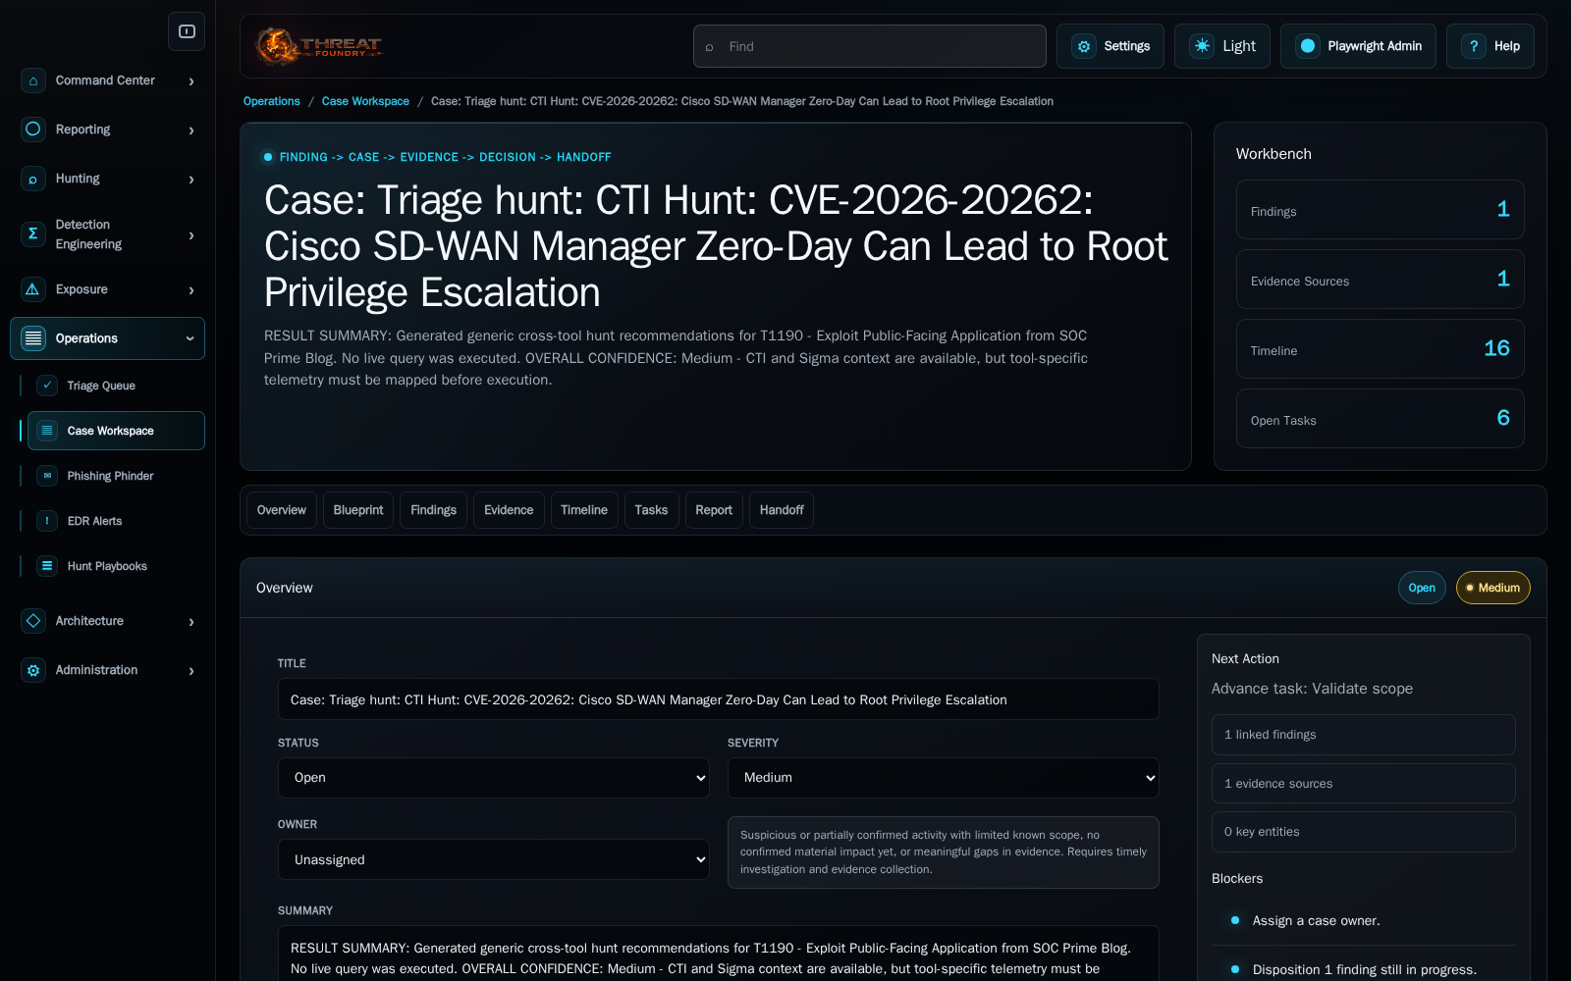Expand the Command Center menu chevron
Screen dimensions: 1571x981
pos(191,81)
